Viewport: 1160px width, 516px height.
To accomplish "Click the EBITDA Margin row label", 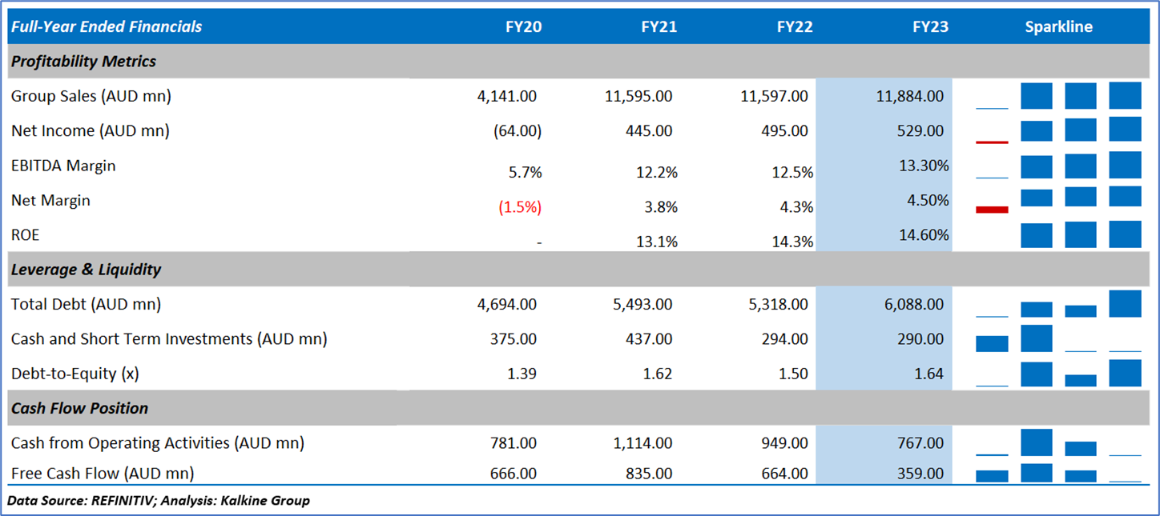I will point(63,166).
